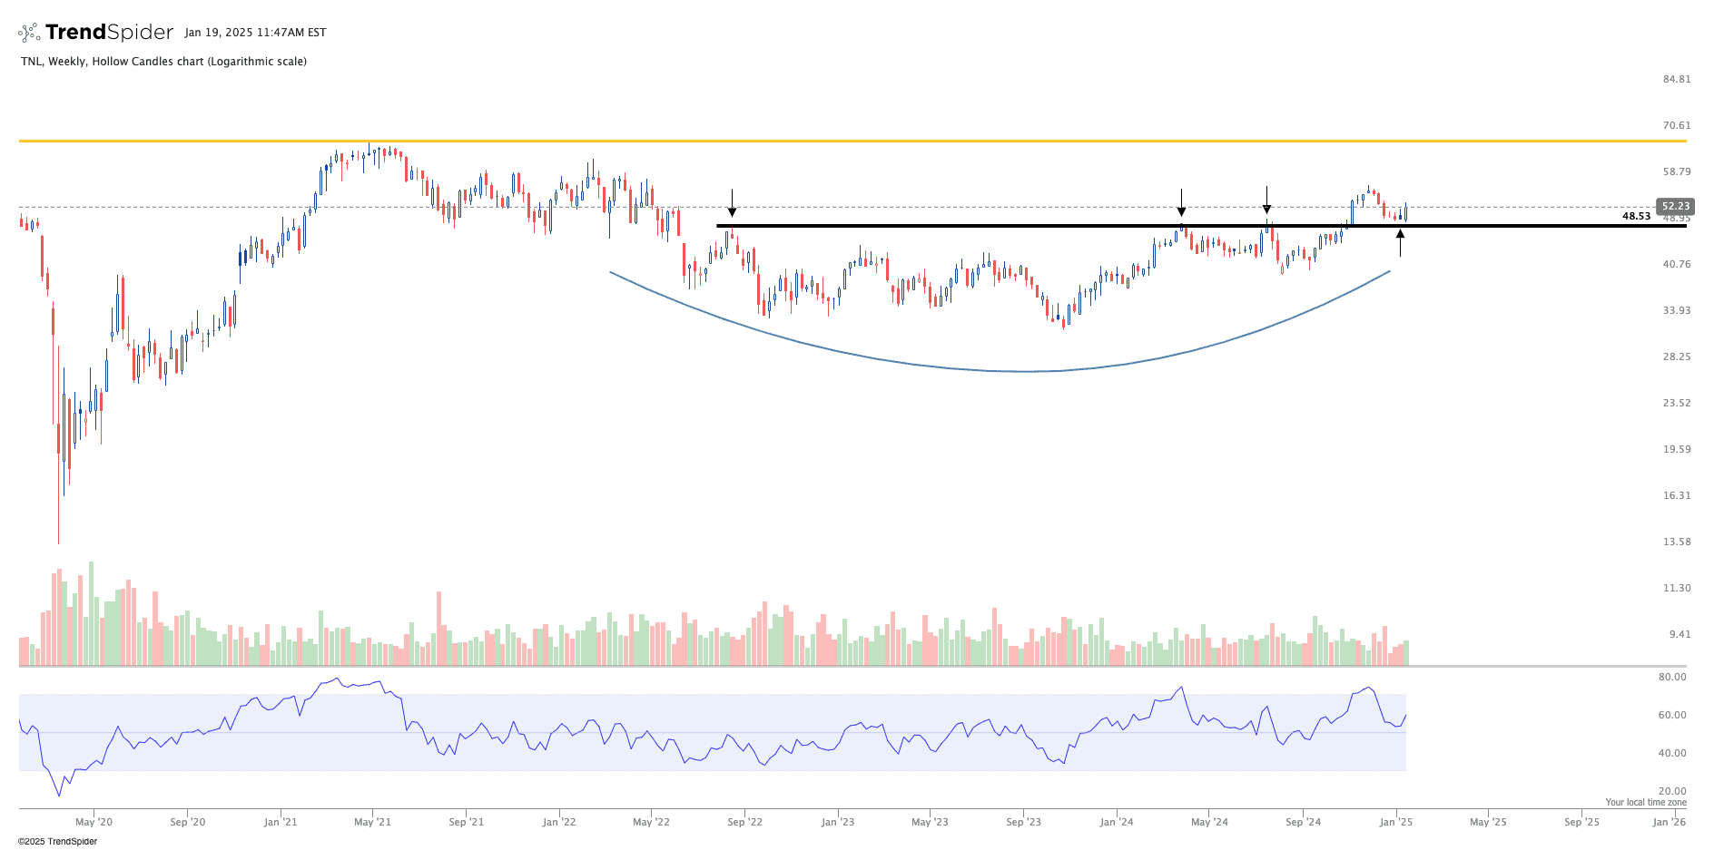Open the ©2025 TrendSpider copyright link
Image resolution: width=1714 pixels, height=850 pixels.
click(x=57, y=841)
